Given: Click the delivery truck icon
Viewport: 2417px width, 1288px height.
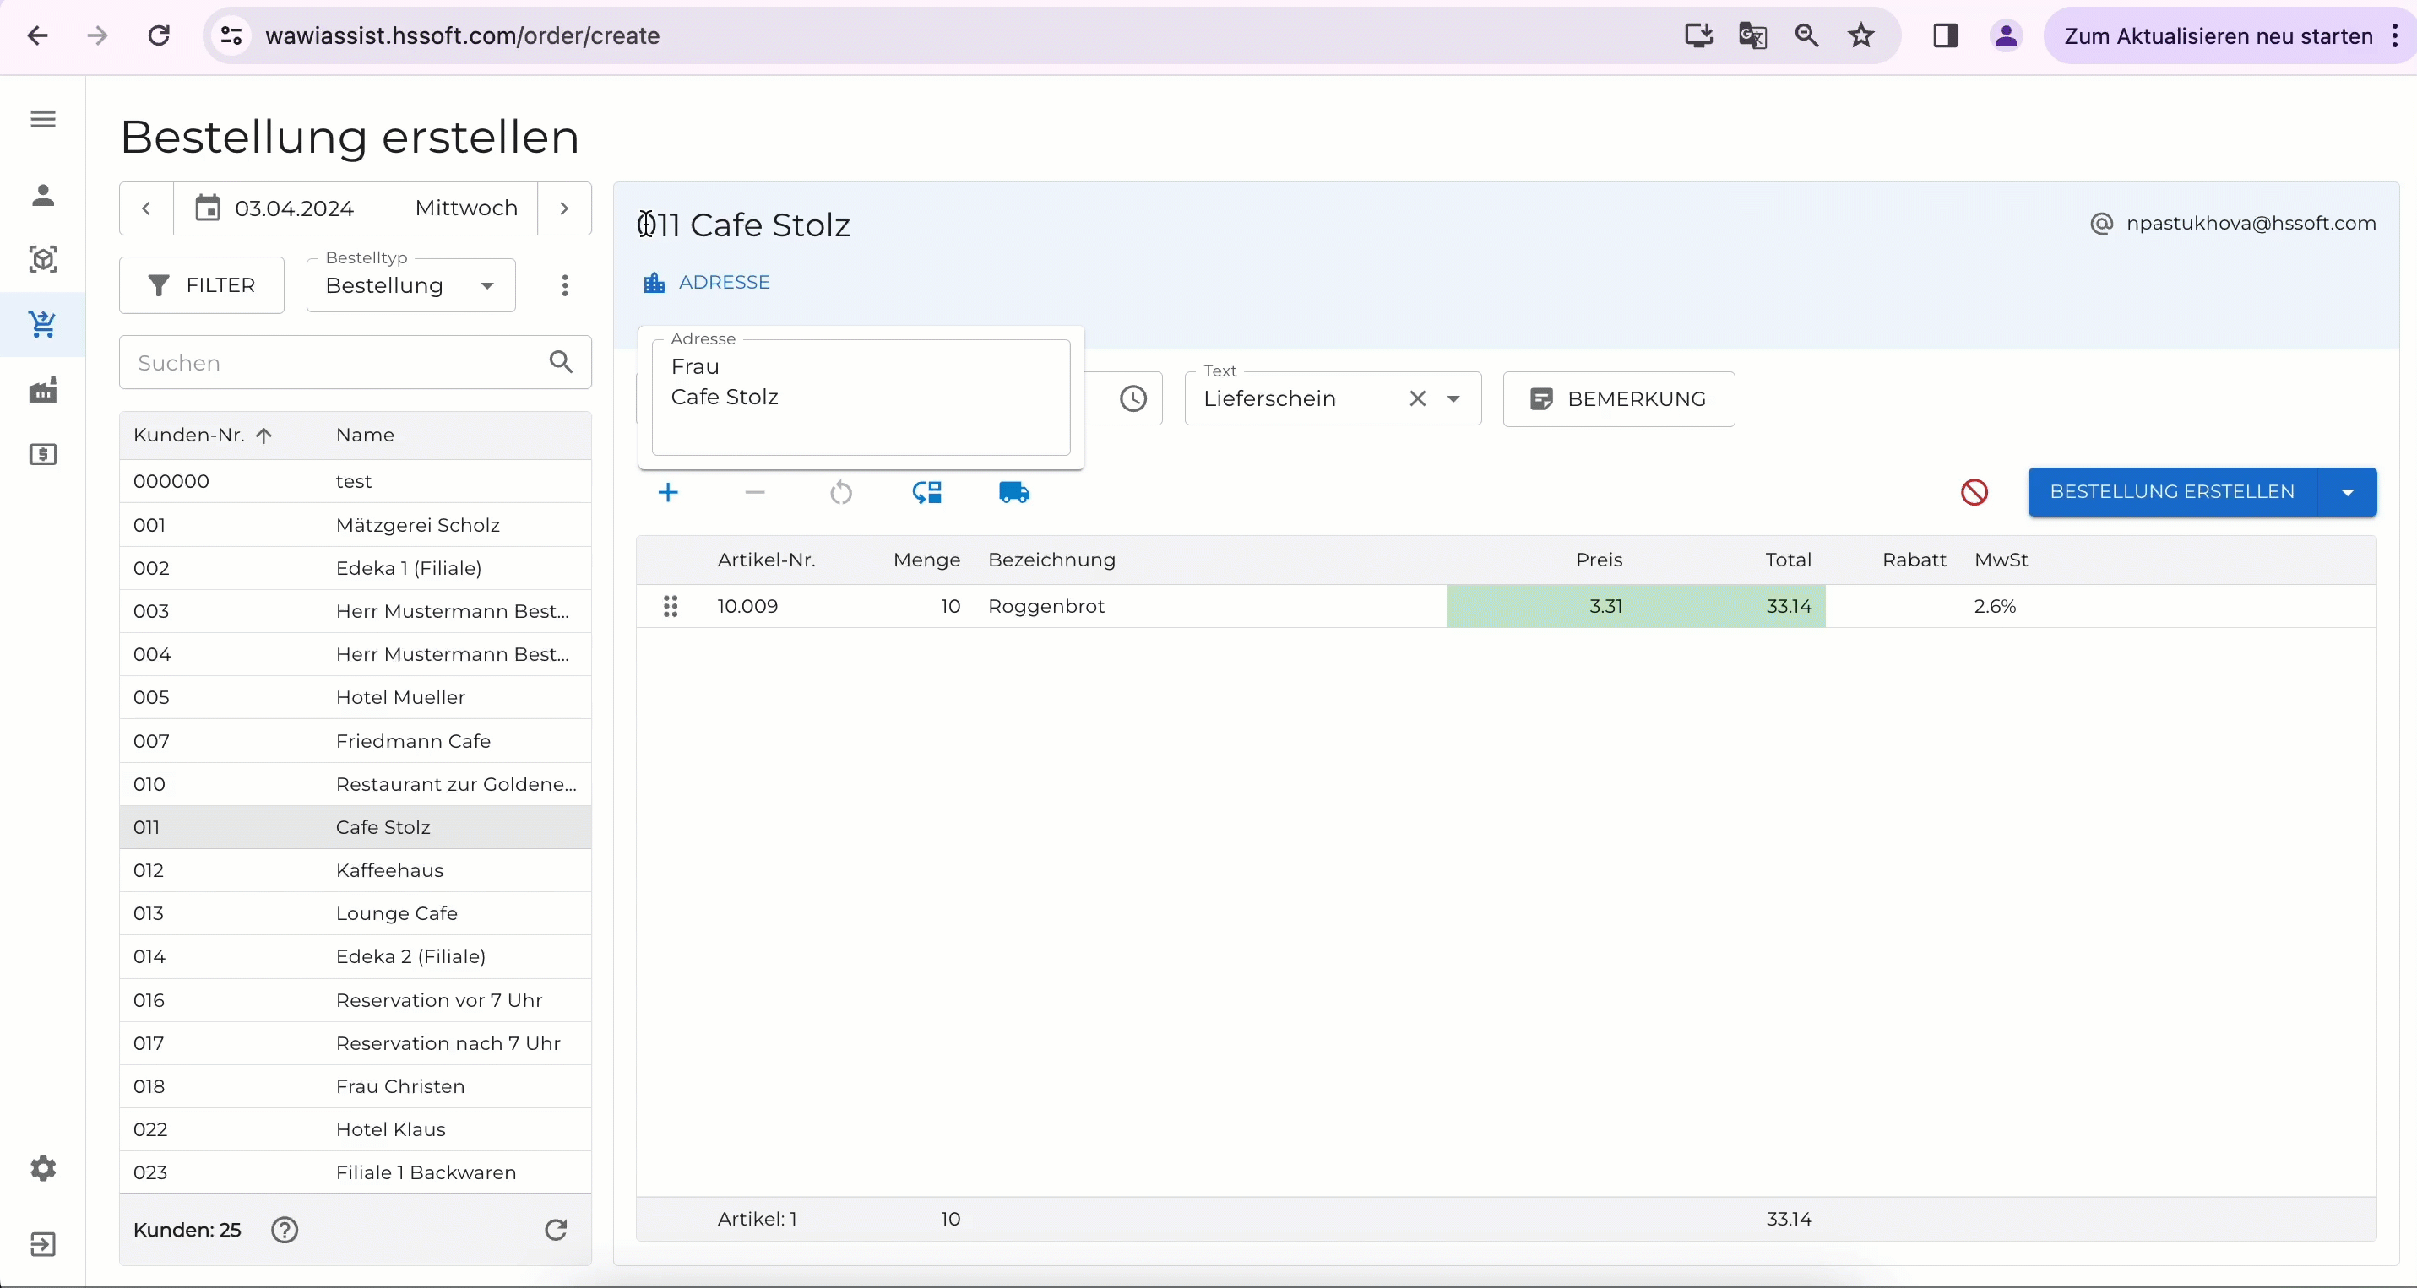Looking at the screenshot, I should (1013, 492).
